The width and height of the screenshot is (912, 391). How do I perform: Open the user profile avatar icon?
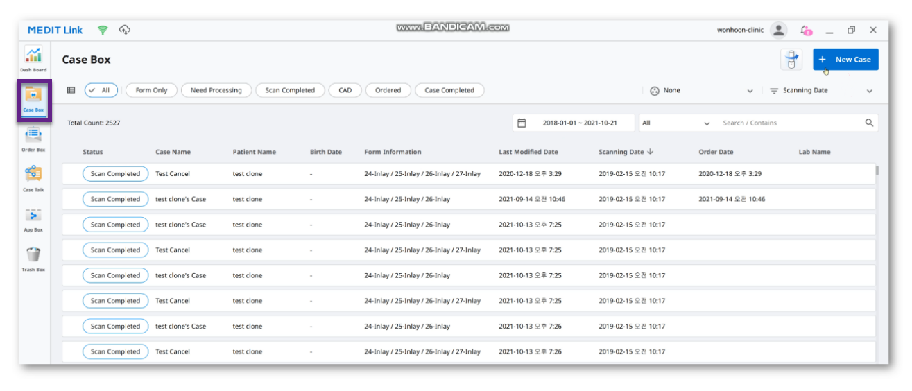pyautogui.click(x=779, y=30)
